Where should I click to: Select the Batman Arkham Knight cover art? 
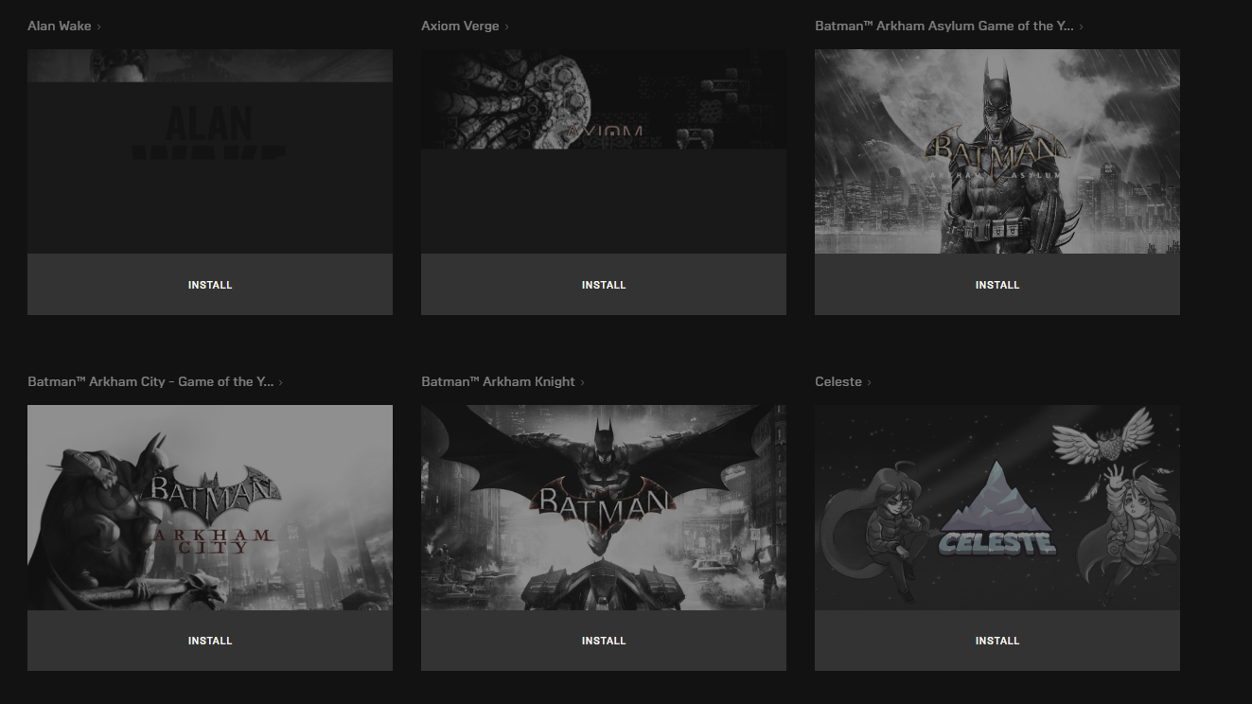click(x=603, y=507)
